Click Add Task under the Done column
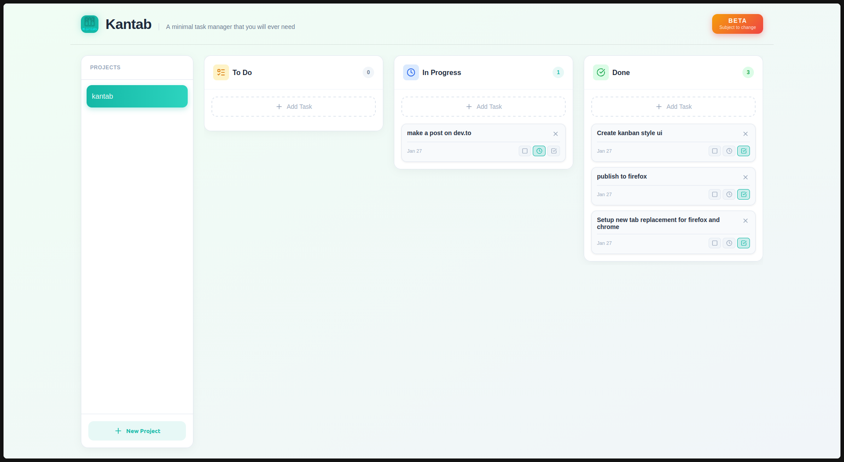The width and height of the screenshot is (844, 462). (x=673, y=106)
